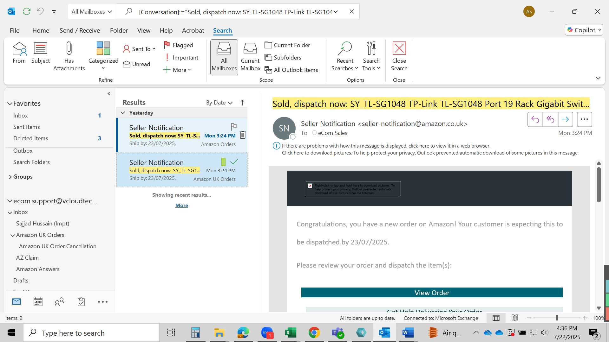
Task: Click the More results link
Action: (182, 206)
